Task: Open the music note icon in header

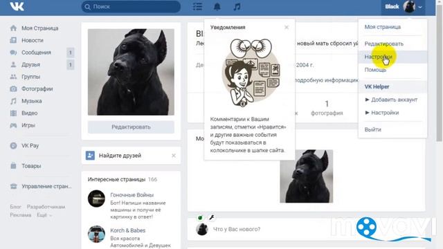Action: (x=237, y=6)
